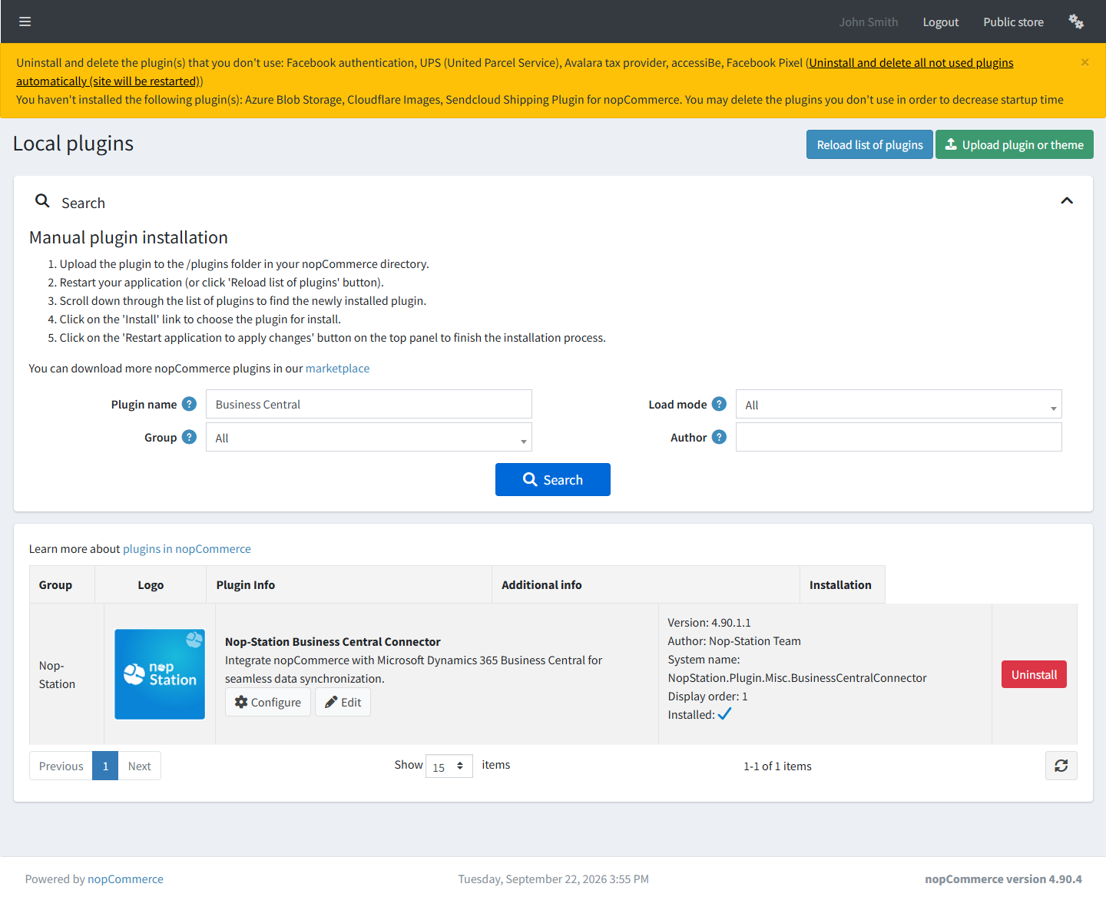Open the Public store link
Viewport: 1106px width, 900px height.
(1013, 22)
